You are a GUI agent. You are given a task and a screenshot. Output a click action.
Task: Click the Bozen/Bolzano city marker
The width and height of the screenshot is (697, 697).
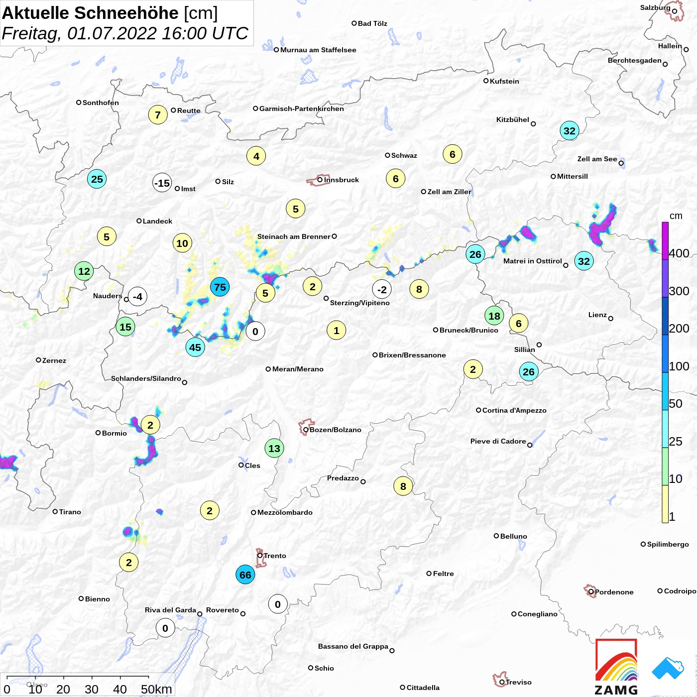[x=306, y=430]
